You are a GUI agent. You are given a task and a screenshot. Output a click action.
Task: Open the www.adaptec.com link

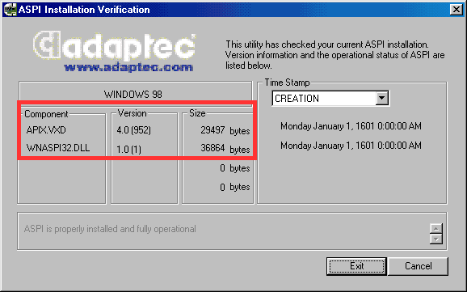[128, 67]
